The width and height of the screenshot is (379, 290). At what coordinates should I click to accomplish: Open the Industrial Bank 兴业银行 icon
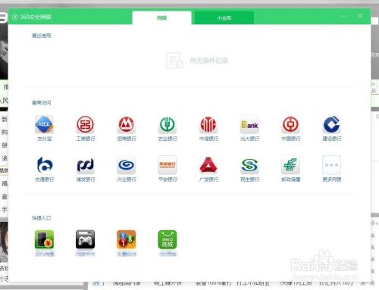[x=127, y=165]
